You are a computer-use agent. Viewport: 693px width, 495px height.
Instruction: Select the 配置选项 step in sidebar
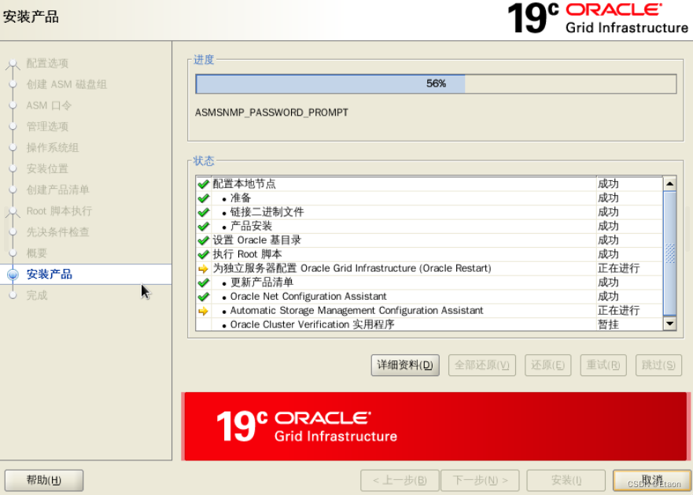47,63
